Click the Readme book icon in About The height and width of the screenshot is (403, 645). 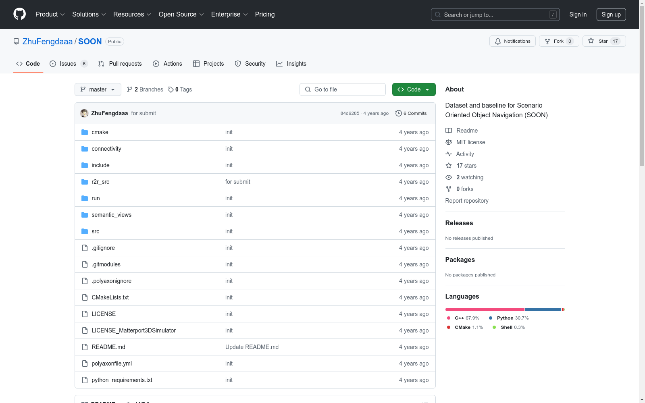tap(449, 131)
